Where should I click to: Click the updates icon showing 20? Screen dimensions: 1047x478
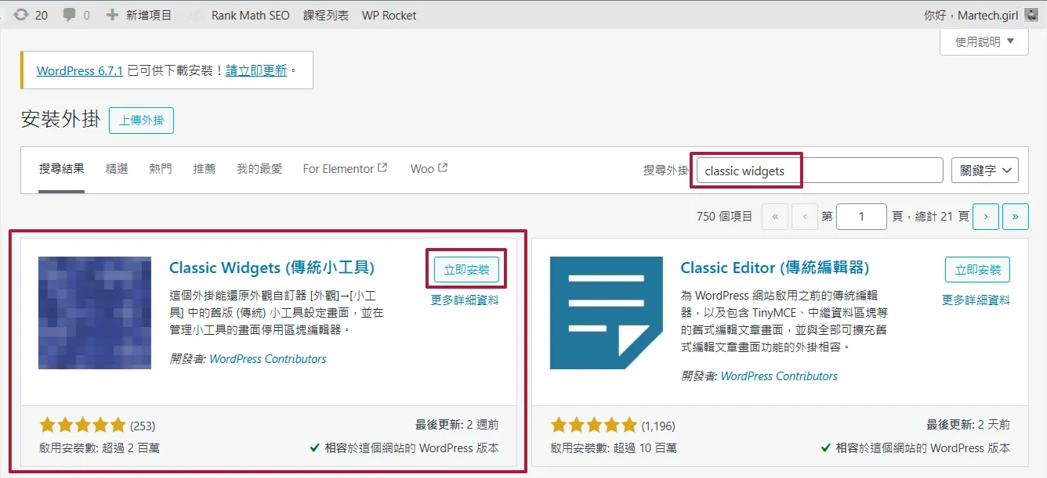point(21,15)
